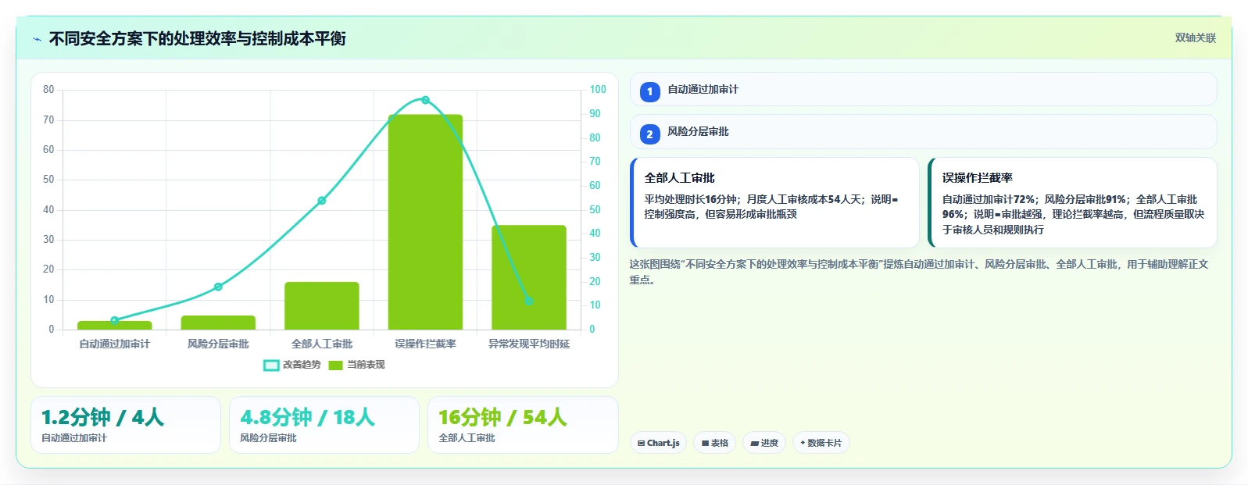This screenshot has width=1248, height=485.
Task: Click the 16分钟 / 54人 stat card
Action: coord(523,425)
